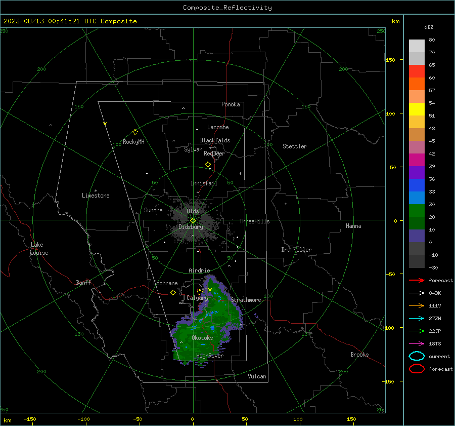Click the 65 dBZ red color swatch

tap(417, 71)
